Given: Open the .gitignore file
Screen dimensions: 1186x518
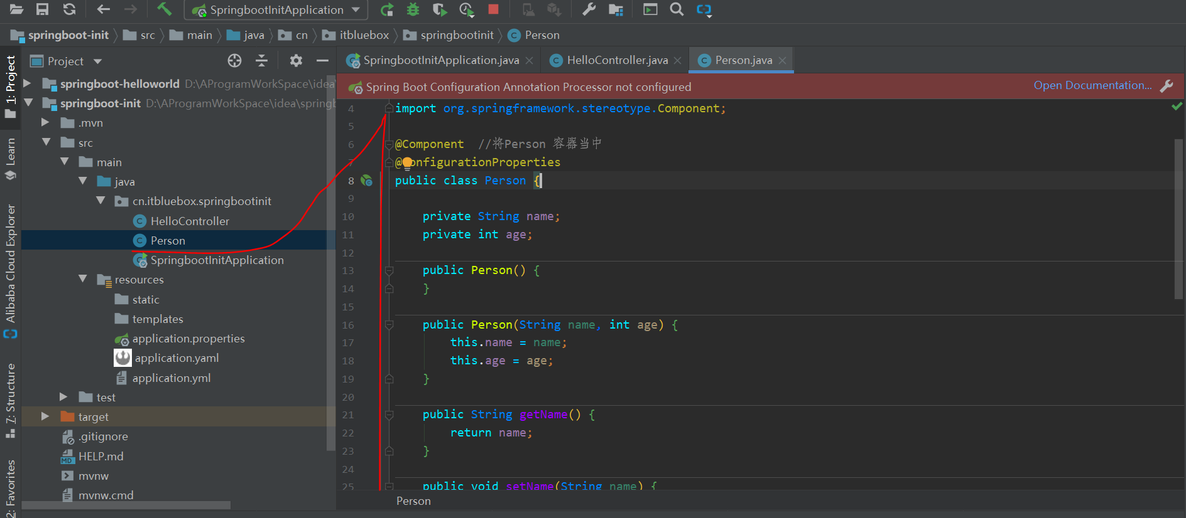Looking at the screenshot, I should (x=103, y=436).
